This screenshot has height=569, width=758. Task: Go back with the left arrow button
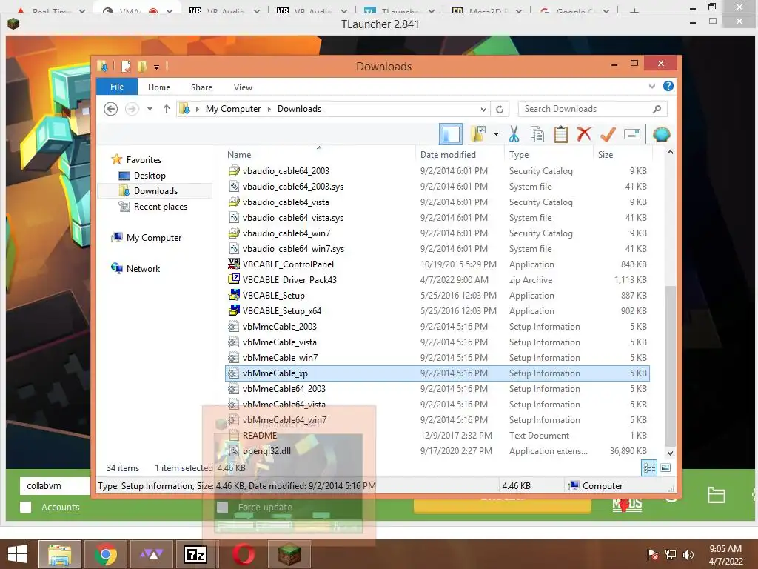(x=111, y=109)
